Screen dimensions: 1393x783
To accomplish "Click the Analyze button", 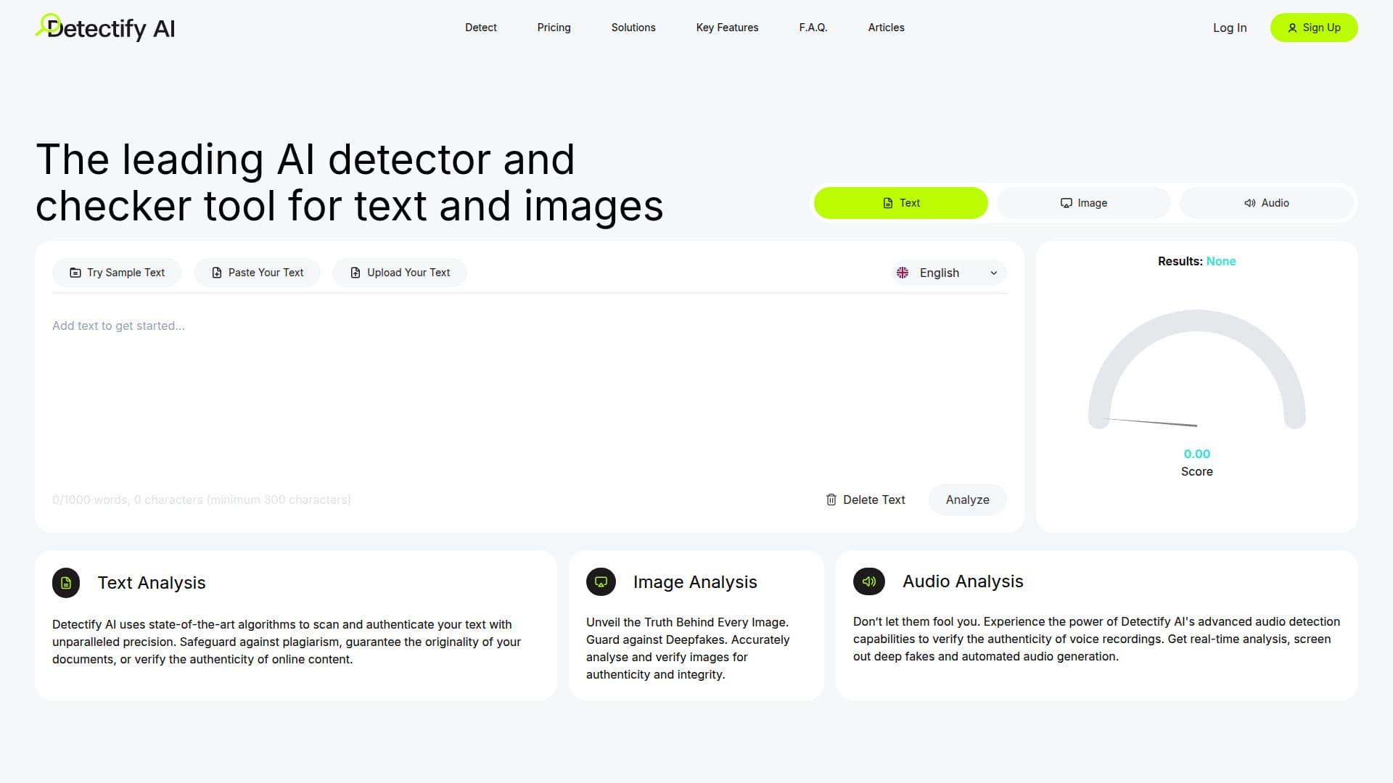I will [x=968, y=500].
